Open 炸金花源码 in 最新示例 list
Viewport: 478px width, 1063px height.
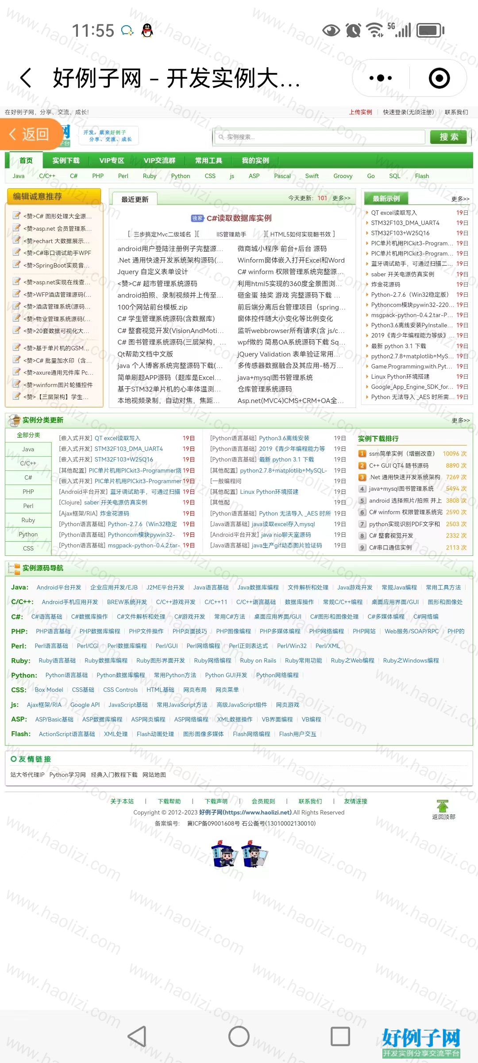(x=385, y=284)
